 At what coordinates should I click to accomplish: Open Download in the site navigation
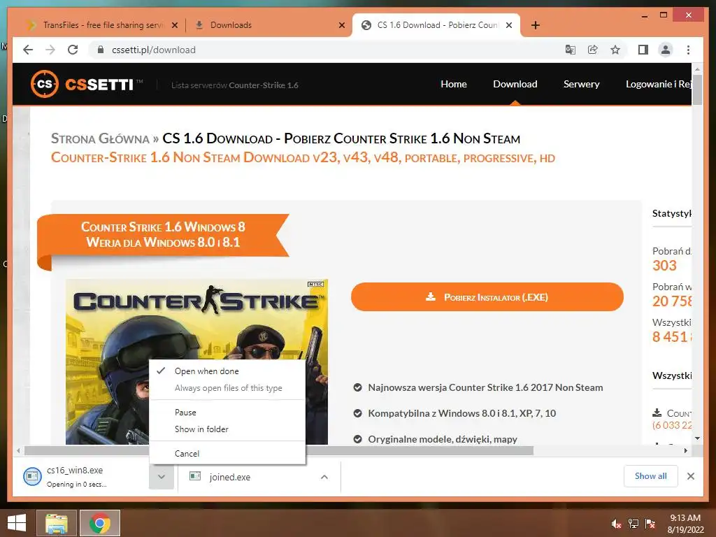[515, 84]
